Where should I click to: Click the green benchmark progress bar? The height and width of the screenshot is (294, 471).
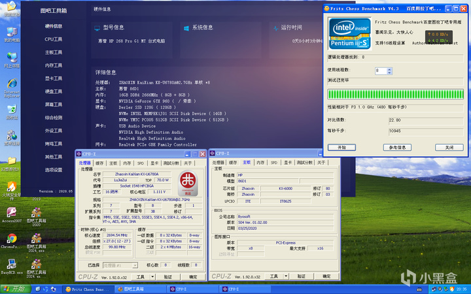(395, 95)
